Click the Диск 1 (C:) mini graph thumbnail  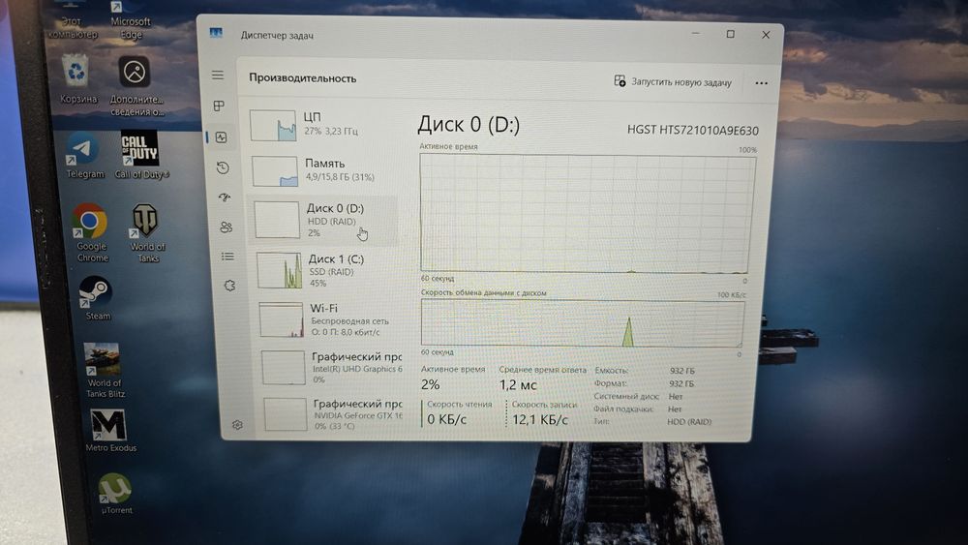[280, 270]
